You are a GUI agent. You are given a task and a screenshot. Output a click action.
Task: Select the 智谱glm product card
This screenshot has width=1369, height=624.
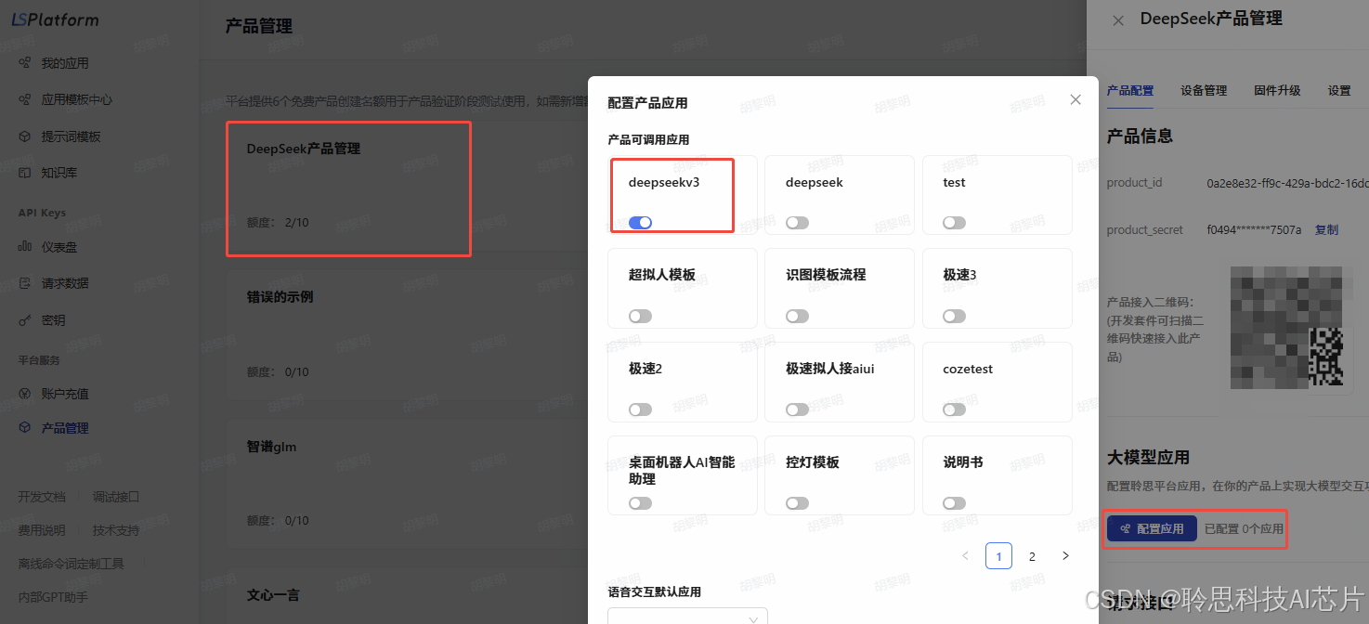[x=407, y=484]
